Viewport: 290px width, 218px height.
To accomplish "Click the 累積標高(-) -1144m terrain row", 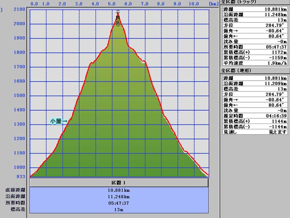I will pyautogui.click(x=255, y=126).
